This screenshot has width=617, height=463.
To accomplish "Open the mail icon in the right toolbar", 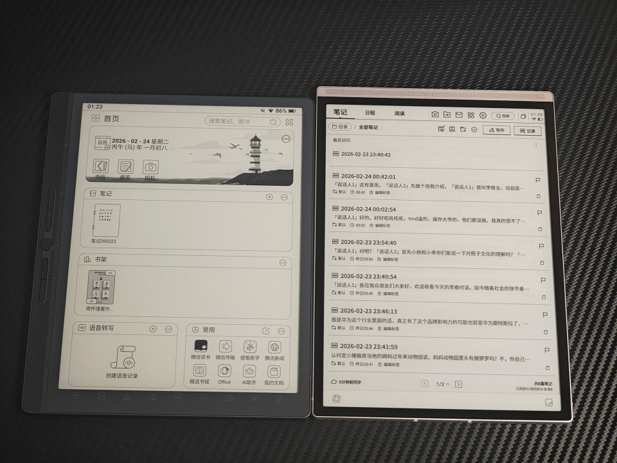I will (x=460, y=114).
